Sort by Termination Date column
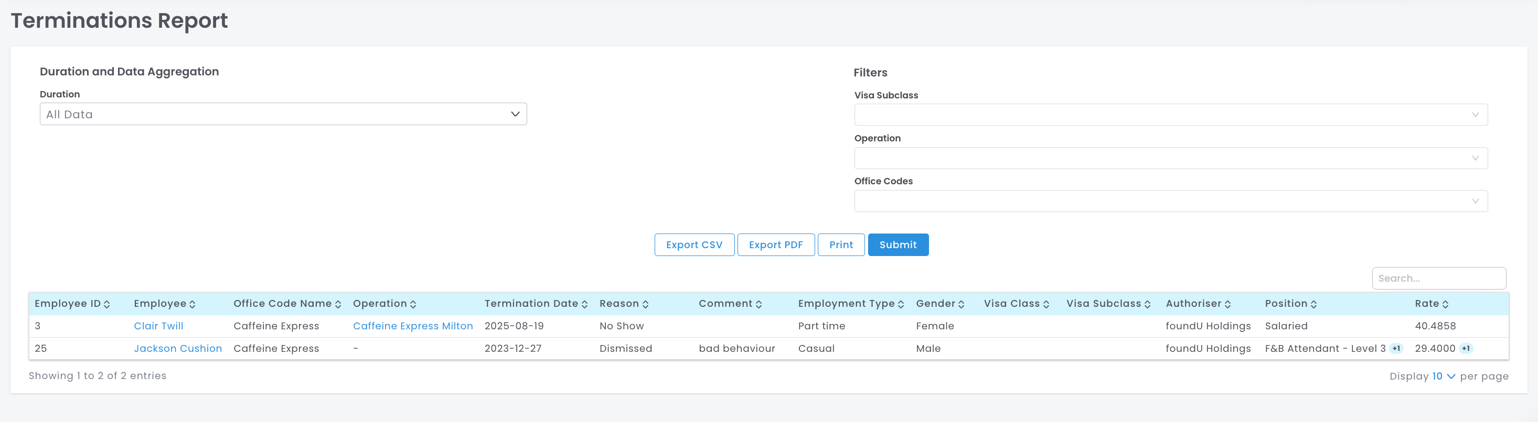This screenshot has height=422, width=1538. (584, 304)
